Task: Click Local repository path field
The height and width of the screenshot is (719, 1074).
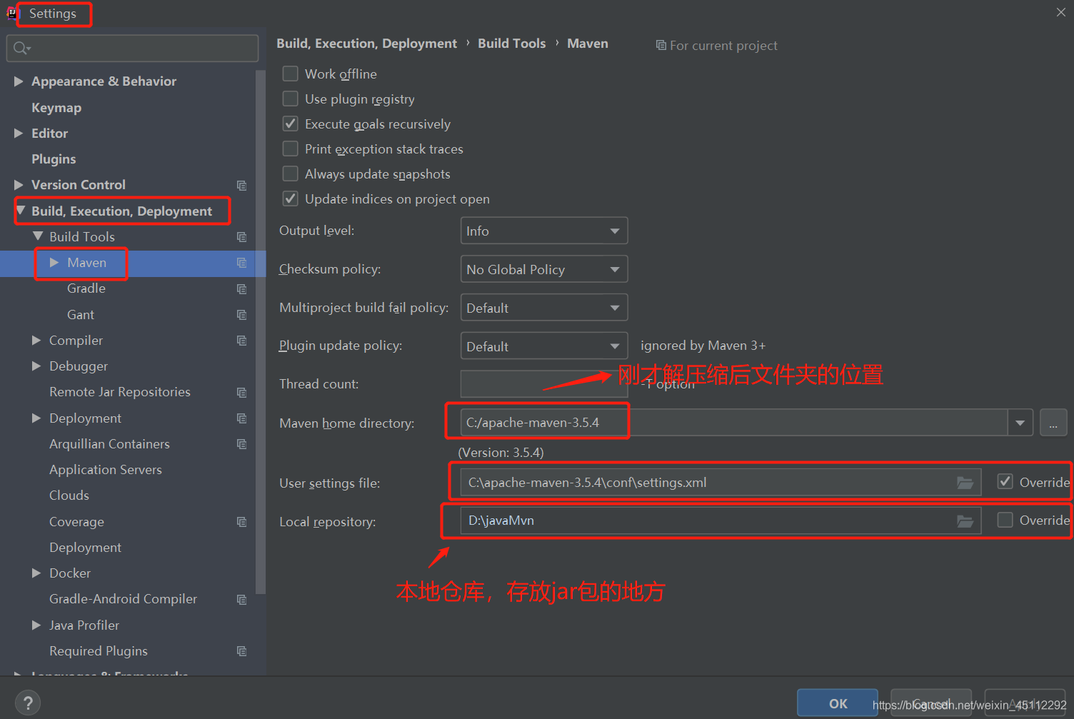Action: click(x=721, y=521)
